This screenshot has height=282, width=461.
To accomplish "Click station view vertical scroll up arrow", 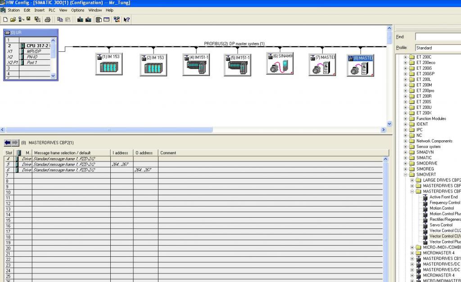I will tap(389, 28).
